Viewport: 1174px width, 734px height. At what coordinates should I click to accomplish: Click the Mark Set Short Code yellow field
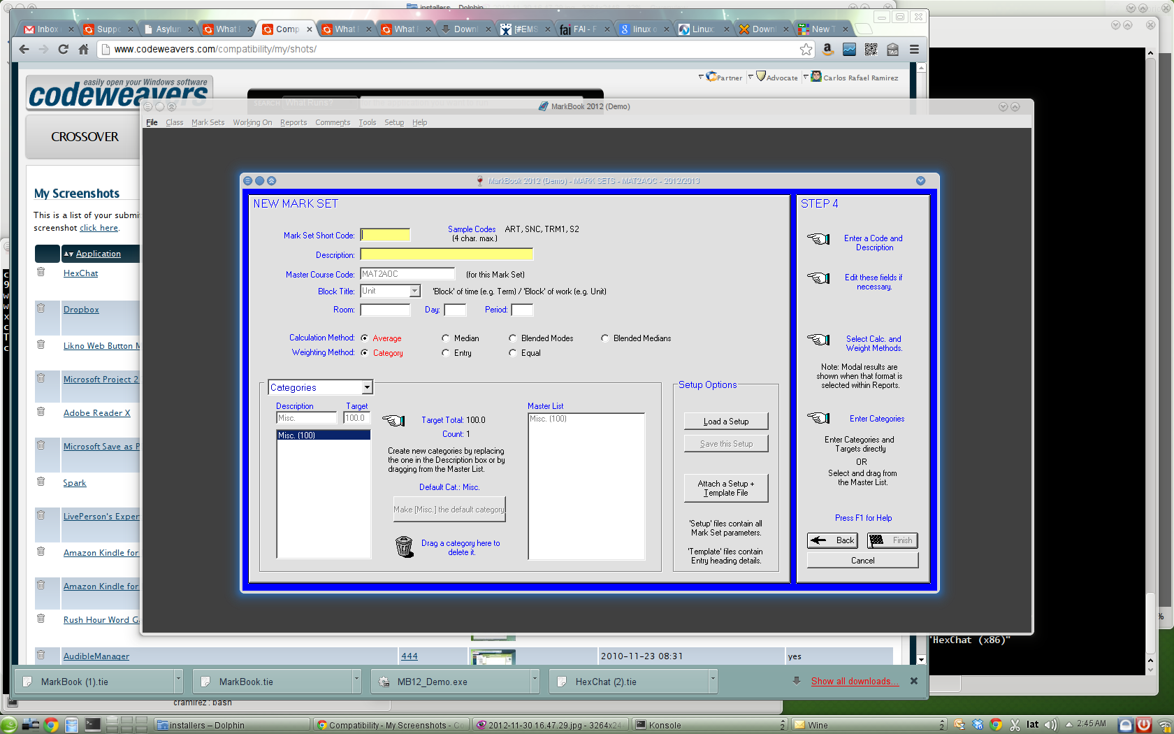point(385,236)
